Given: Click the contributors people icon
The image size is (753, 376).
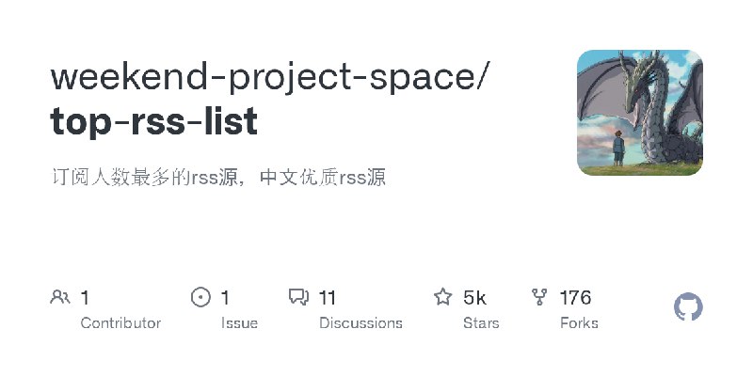Looking at the screenshot, I should (60, 297).
